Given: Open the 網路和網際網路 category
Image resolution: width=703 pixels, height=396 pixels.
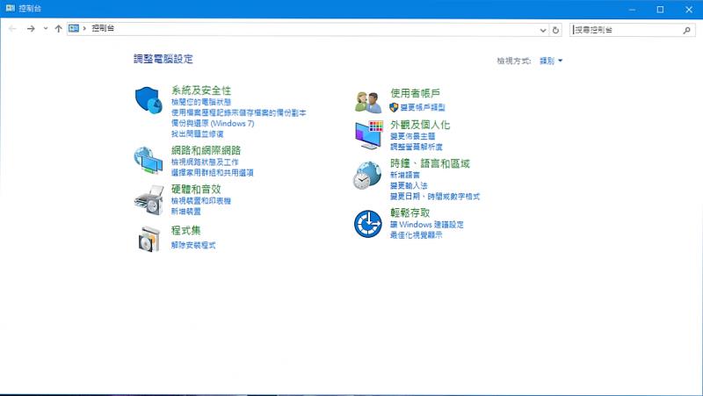Looking at the screenshot, I should pos(207,150).
